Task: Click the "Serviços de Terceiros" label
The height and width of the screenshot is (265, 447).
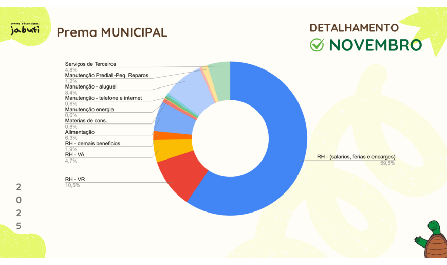Action: tap(90, 64)
